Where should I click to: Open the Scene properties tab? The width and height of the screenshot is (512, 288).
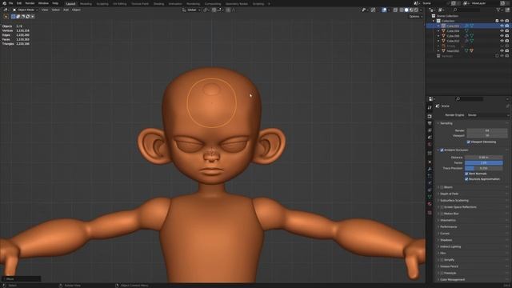pyautogui.click(x=430, y=137)
